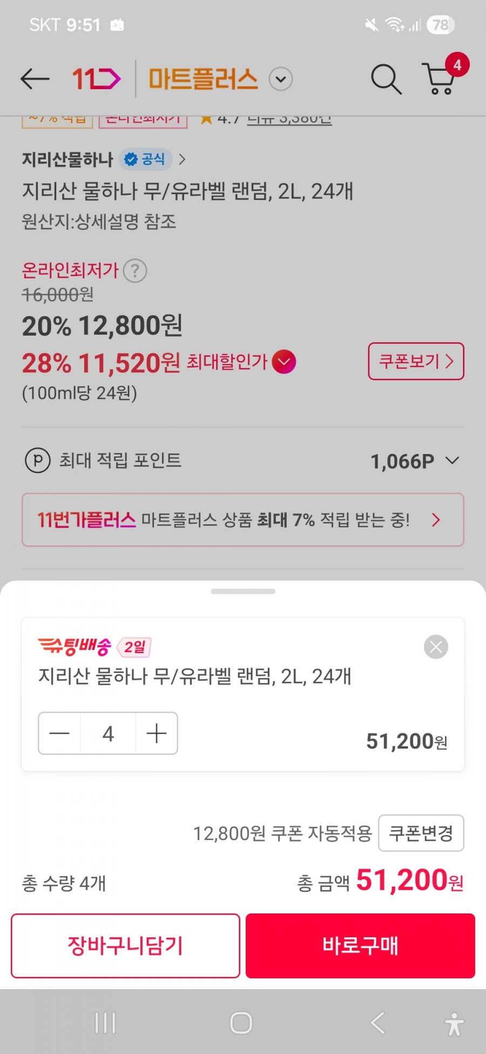Screen dimensions: 486x1054
Task: Show online lowest price help tooltip
Action: point(135,270)
